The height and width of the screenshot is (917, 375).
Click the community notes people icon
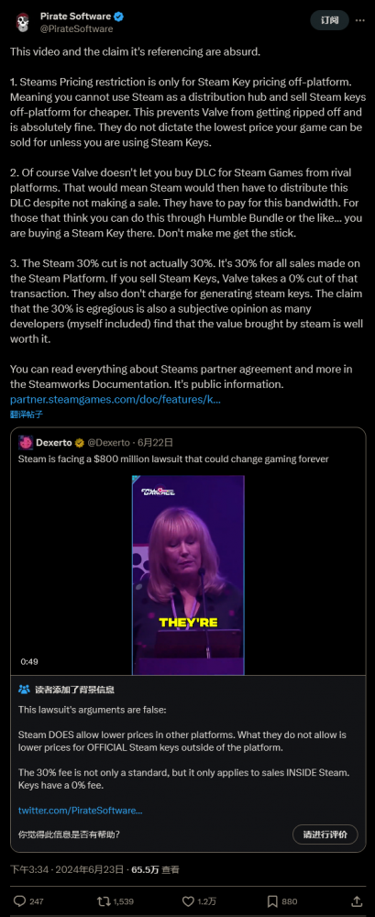[x=24, y=690]
